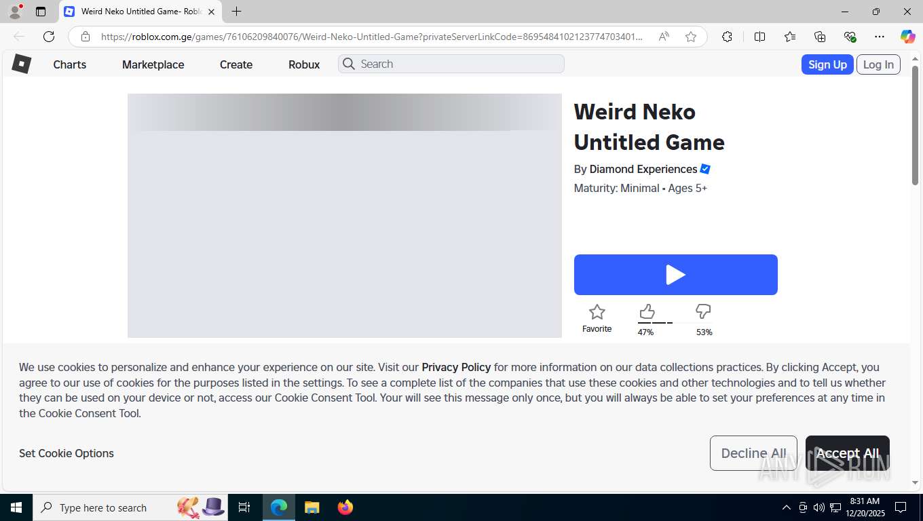This screenshot has height=521, width=923.
Task: Open the Privacy Policy link
Action: point(456,367)
